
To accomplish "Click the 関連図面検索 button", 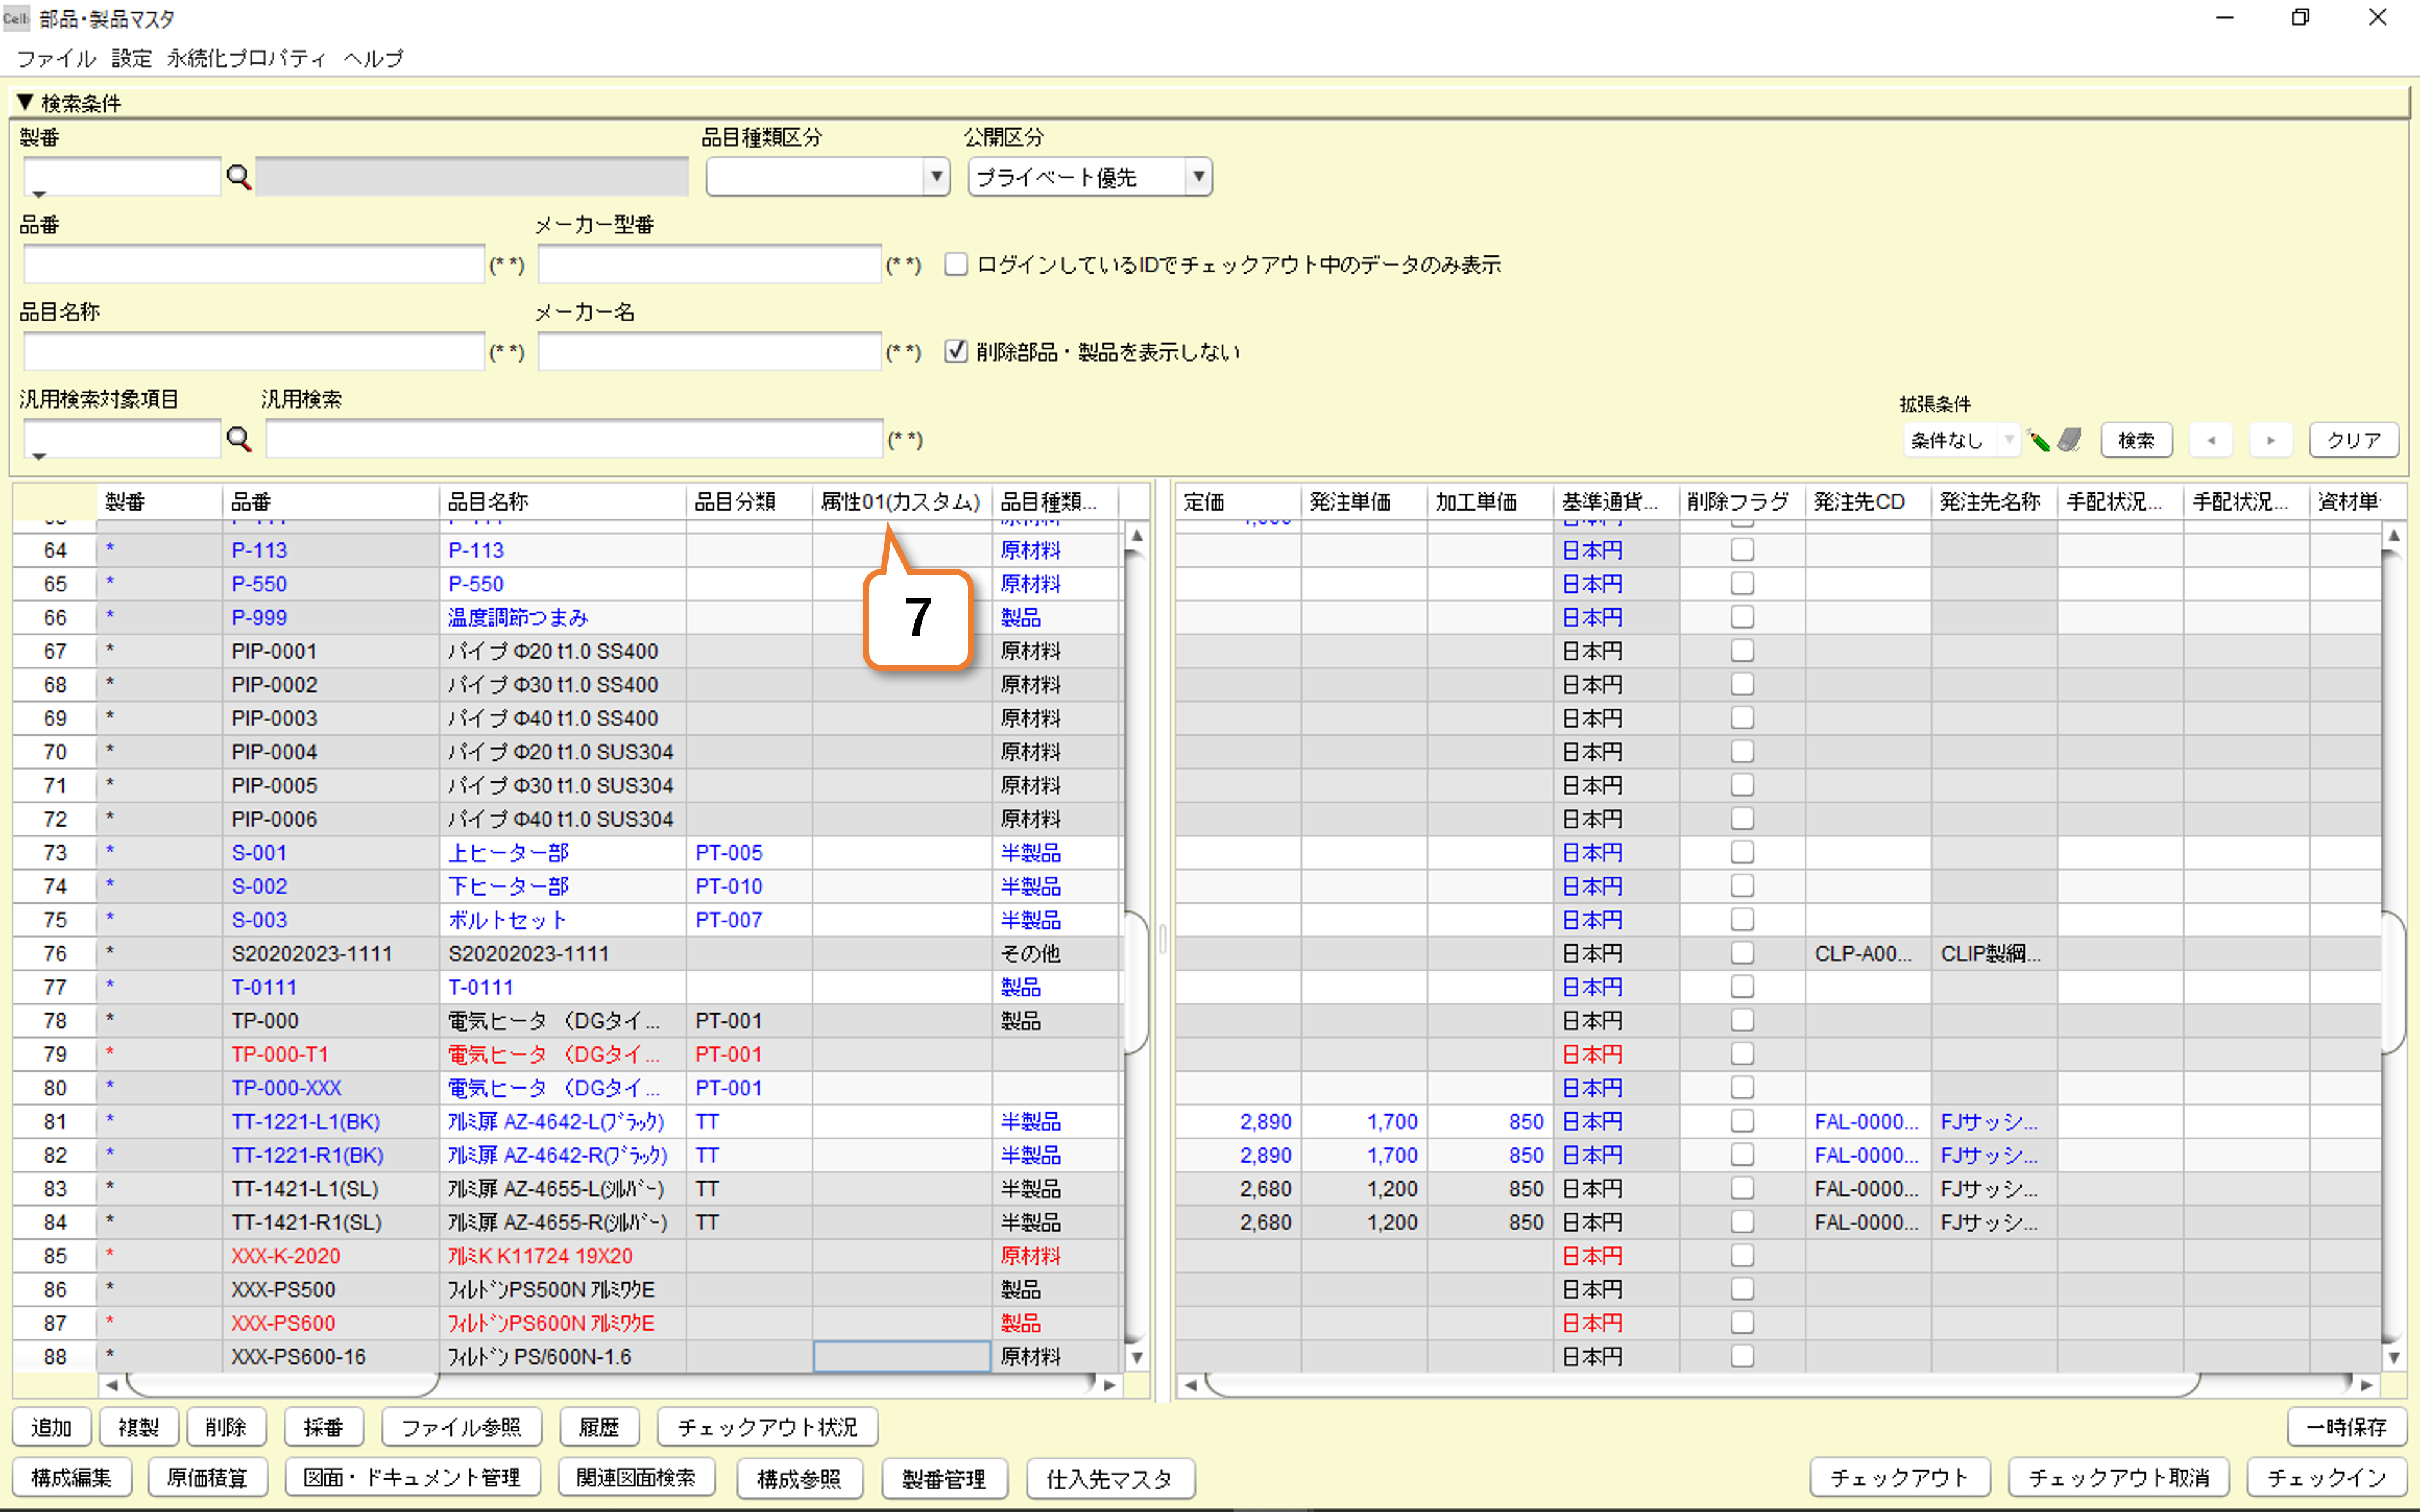I will (636, 1478).
